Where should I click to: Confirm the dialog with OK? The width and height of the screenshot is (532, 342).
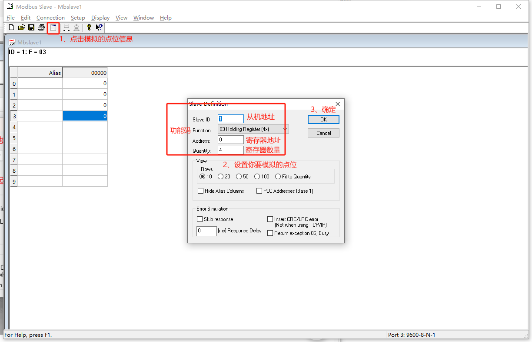(x=323, y=119)
